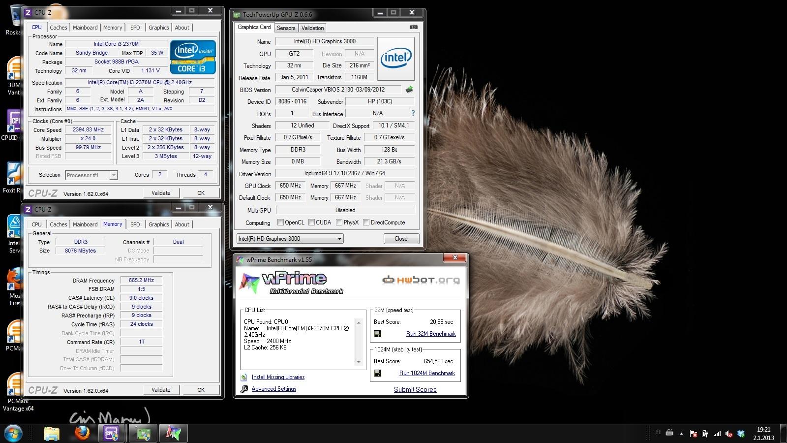Screen dimensions: 787x443
Task: Open the Intel(R) HD Graphics 3000 dropdown
Action: pyautogui.click(x=290, y=239)
